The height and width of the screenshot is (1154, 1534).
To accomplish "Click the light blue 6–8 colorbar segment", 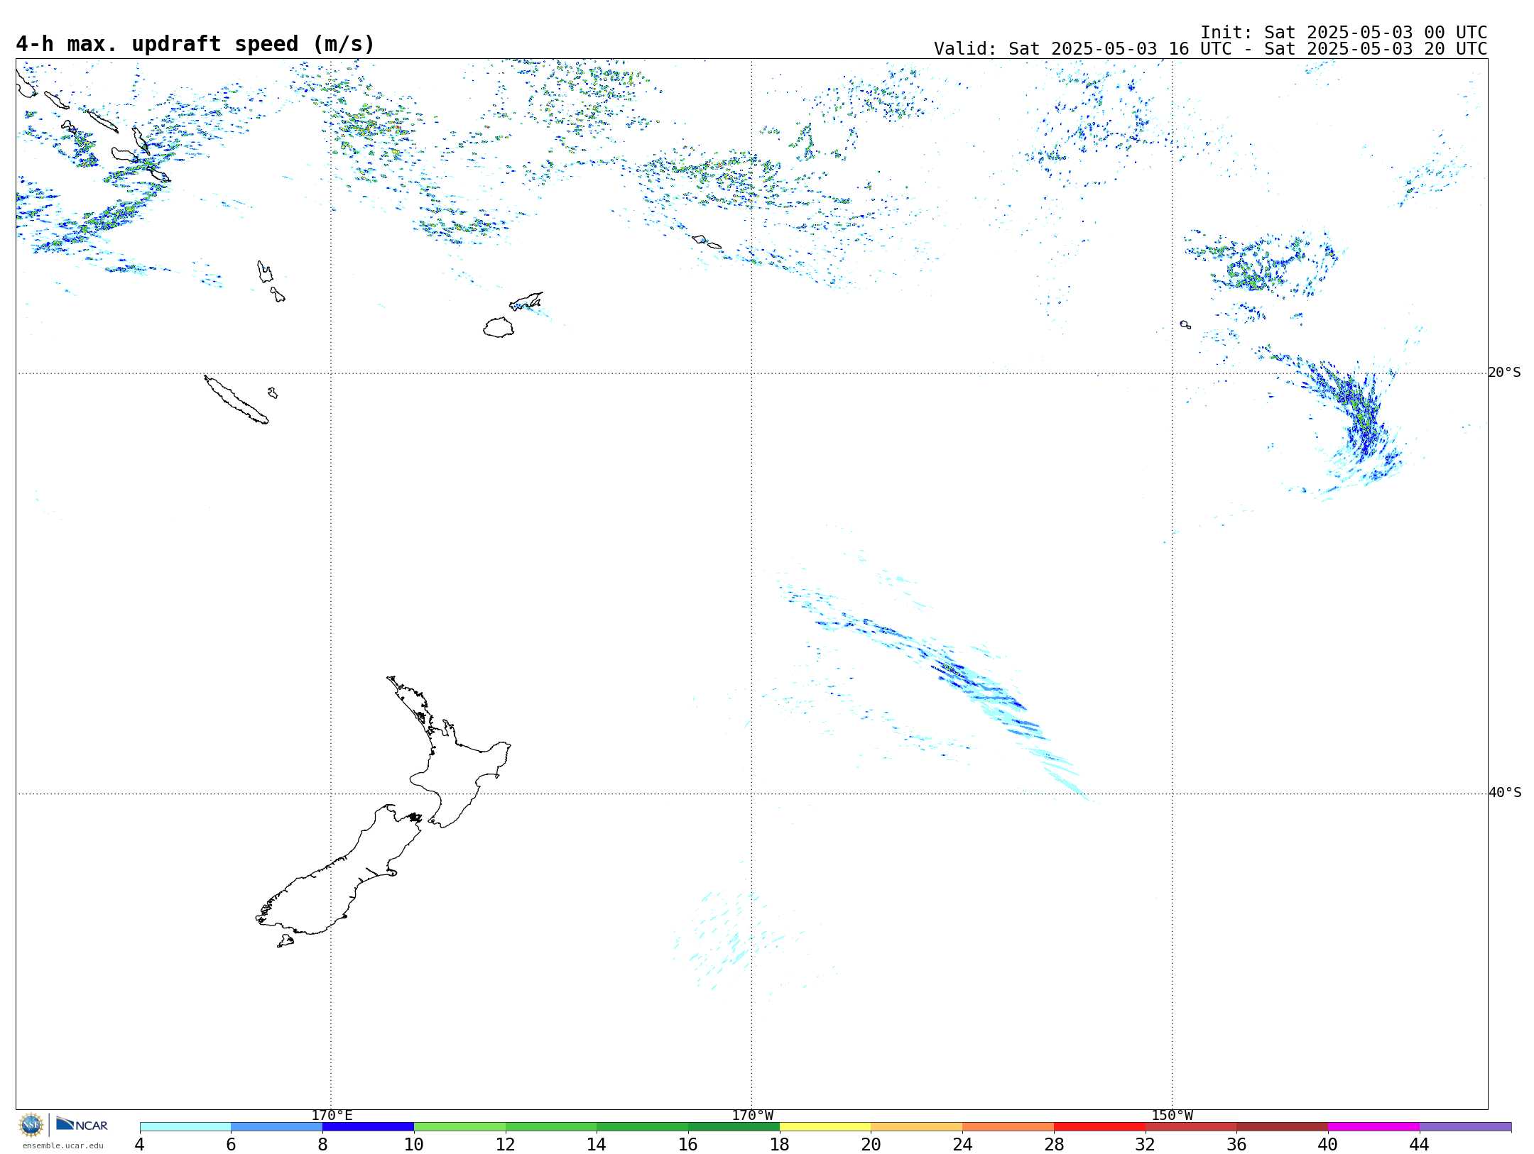I will point(277,1126).
